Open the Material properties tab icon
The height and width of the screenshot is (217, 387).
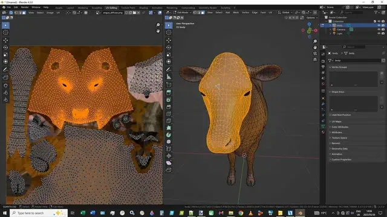[323, 132]
